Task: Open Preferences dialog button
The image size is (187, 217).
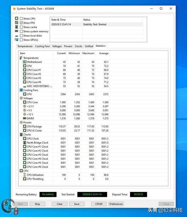Action: [116, 204]
